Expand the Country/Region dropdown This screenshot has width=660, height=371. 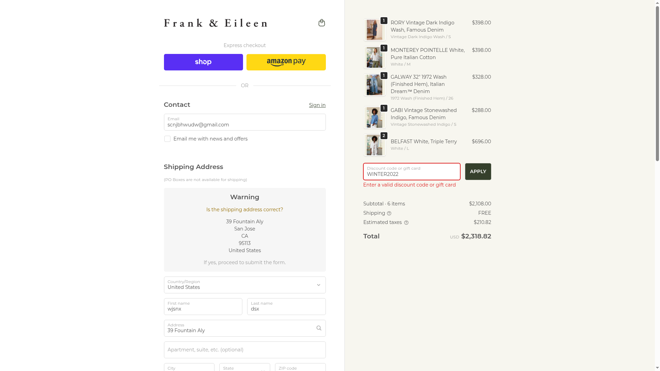point(245,285)
